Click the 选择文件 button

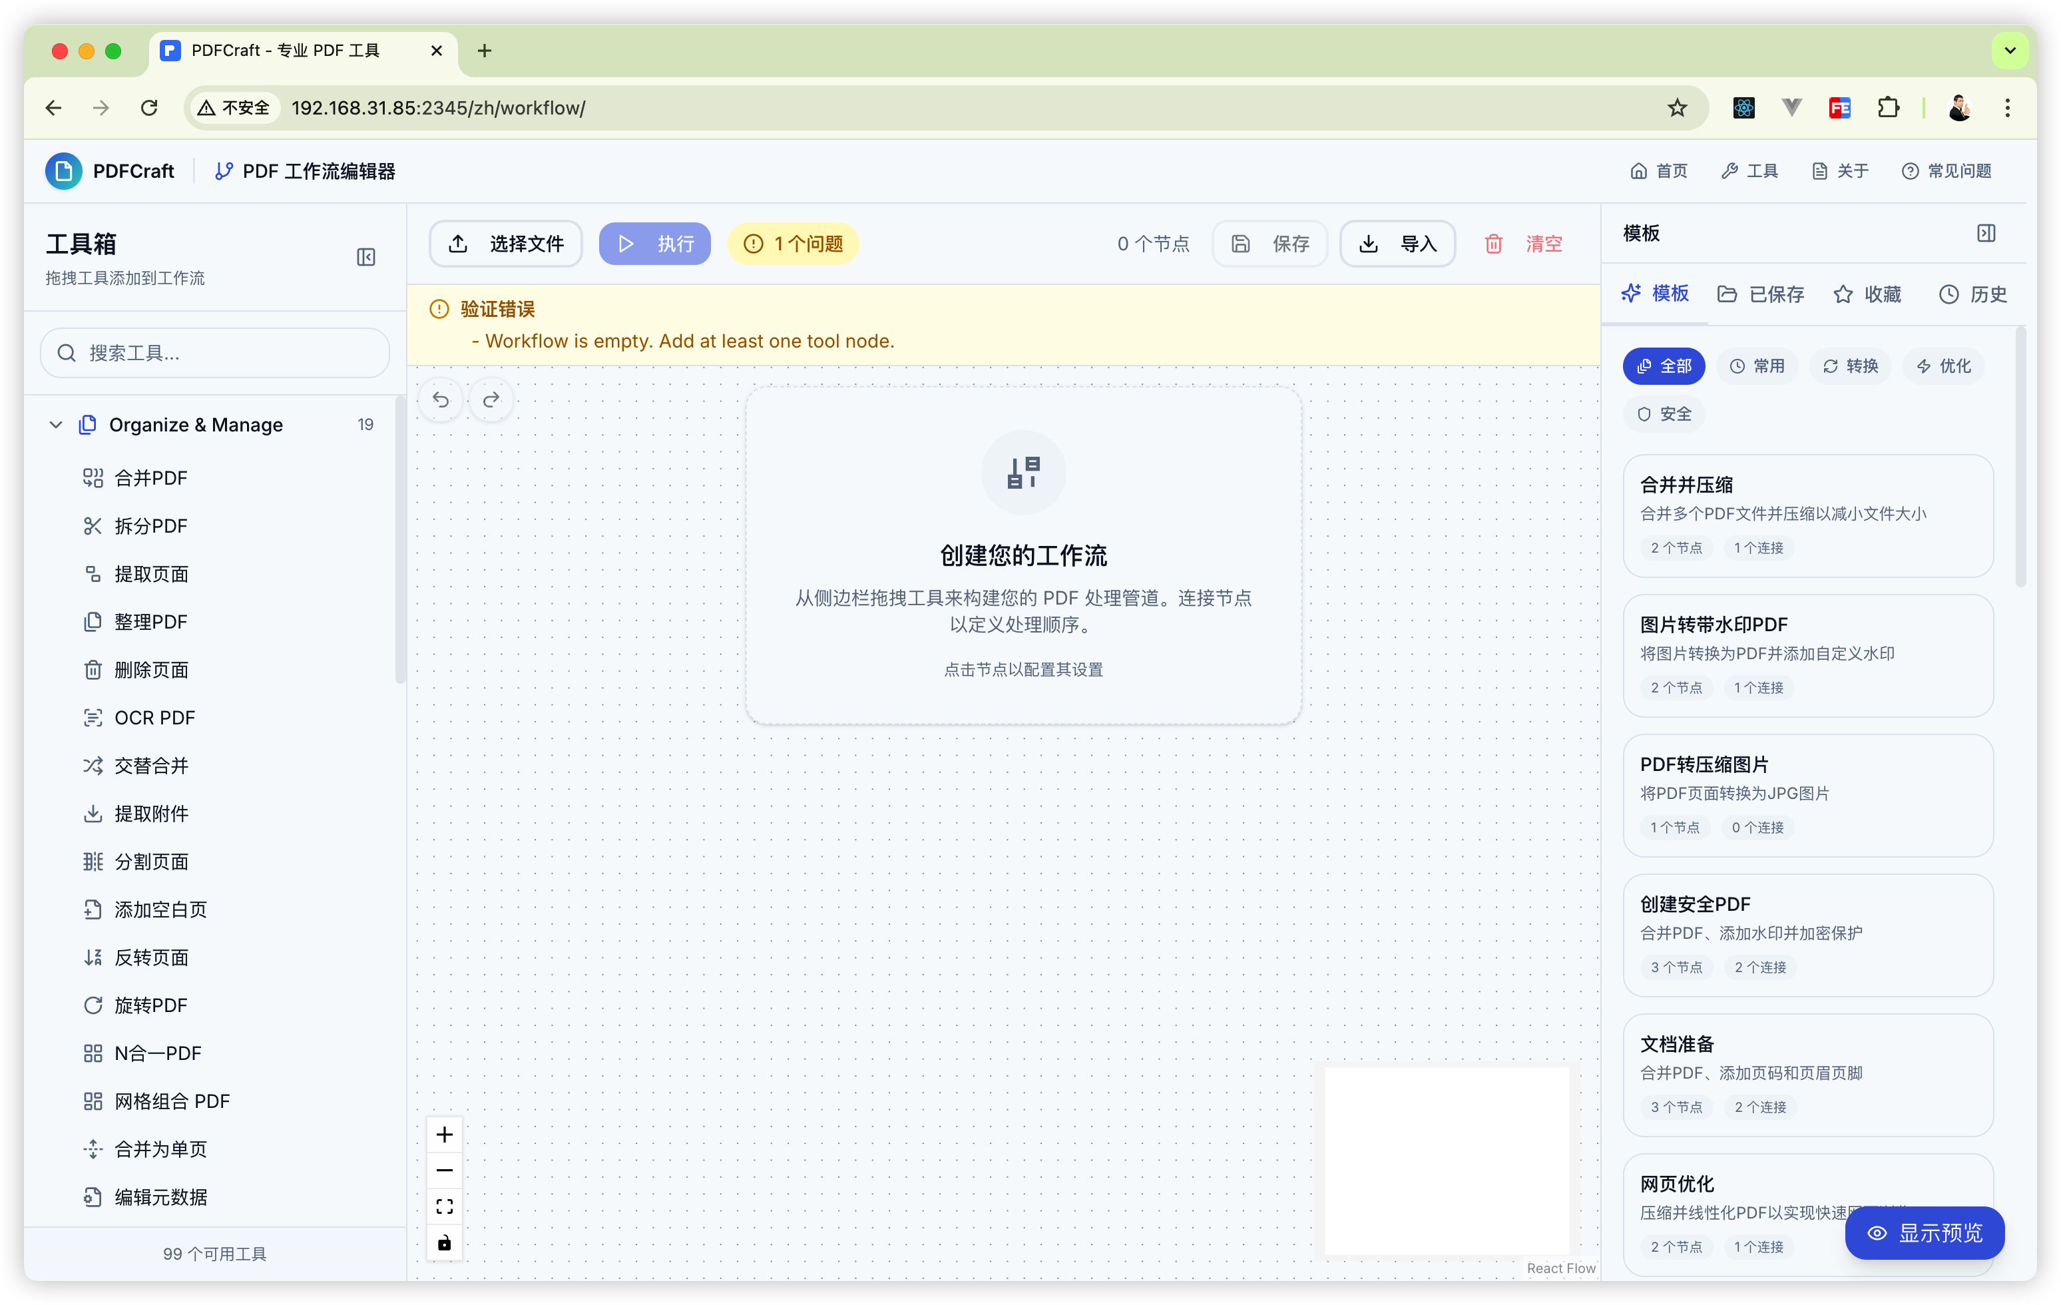[506, 244]
